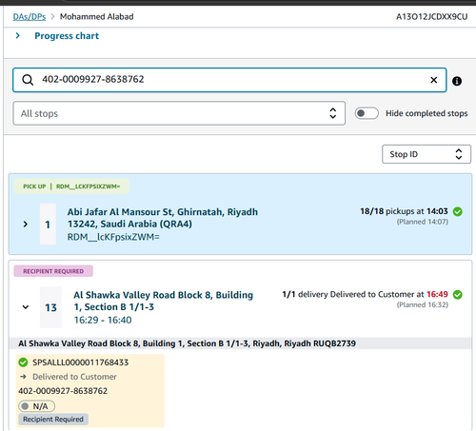This screenshot has width=476, height=431.
Task: Click the full address row ending RUQB2739
Action: [x=241, y=343]
